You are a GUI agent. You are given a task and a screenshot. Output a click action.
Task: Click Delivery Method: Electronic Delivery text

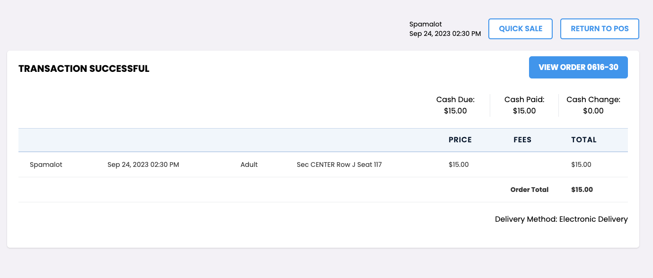[561, 219]
